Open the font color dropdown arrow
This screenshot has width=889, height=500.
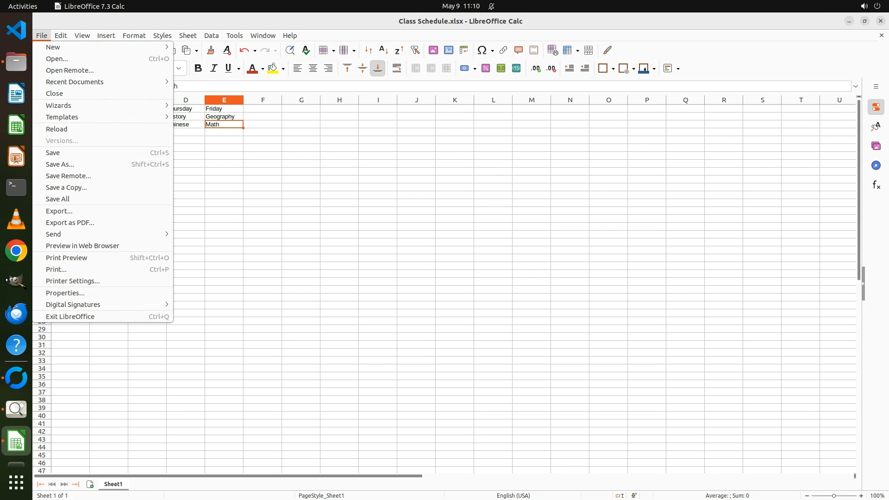tap(263, 69)
